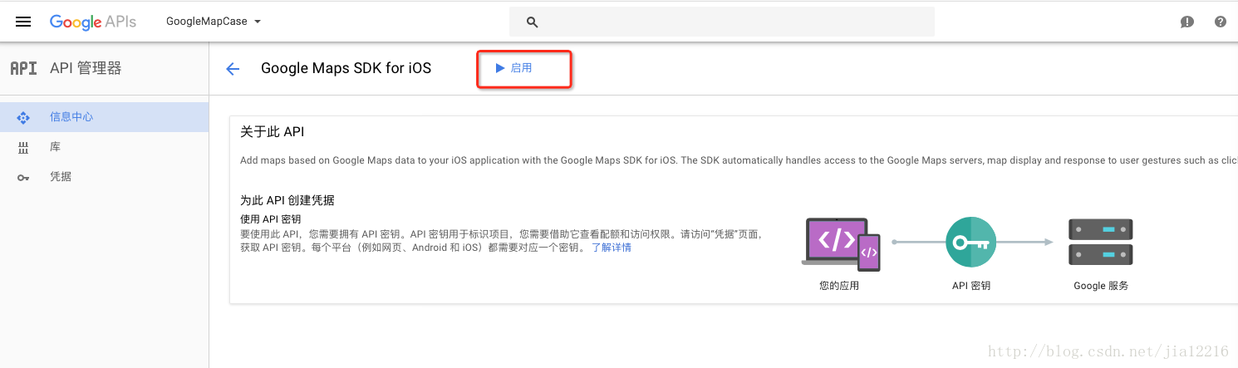The height and width of the screenshot is (368, 1238).
Task: Click the Google 服务 server icon
Action: pyautogui.click(x=1101, y=242)
